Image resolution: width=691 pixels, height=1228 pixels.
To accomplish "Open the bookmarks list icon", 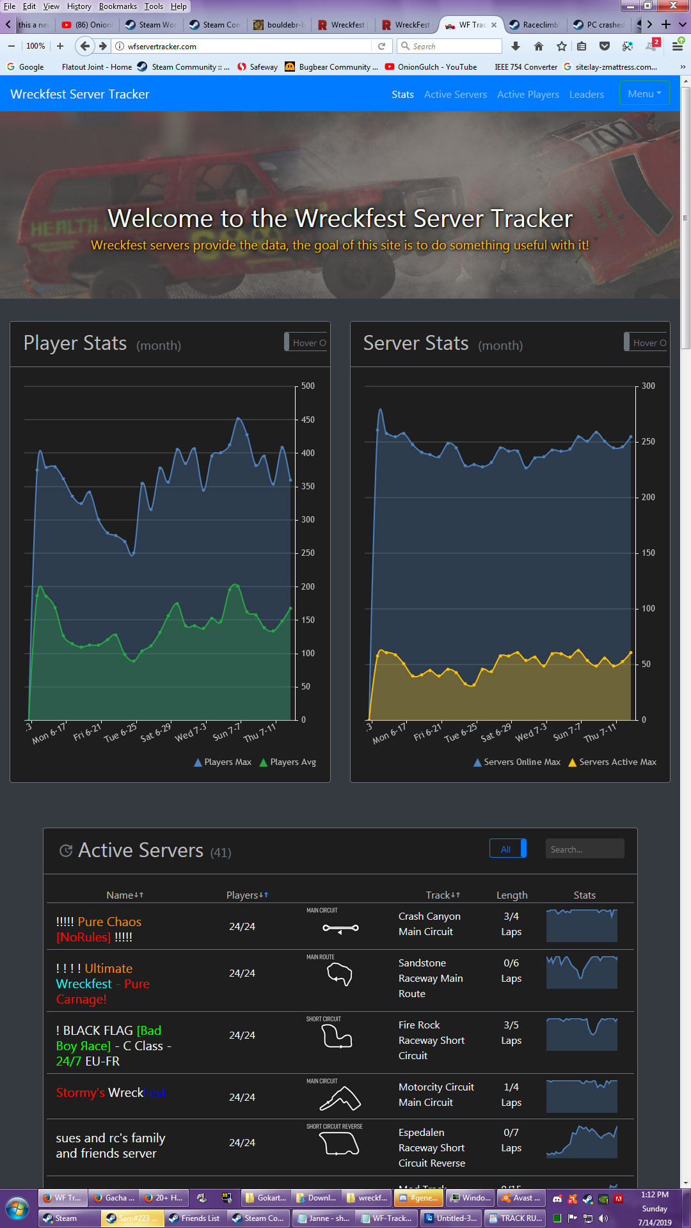I will coord(582,46).
